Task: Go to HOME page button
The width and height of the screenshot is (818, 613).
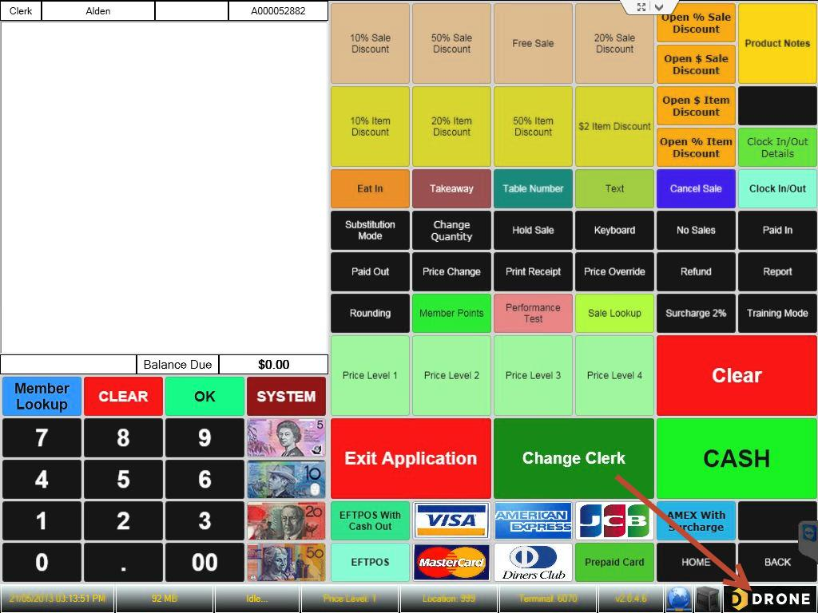Action: tap(696, 562)
